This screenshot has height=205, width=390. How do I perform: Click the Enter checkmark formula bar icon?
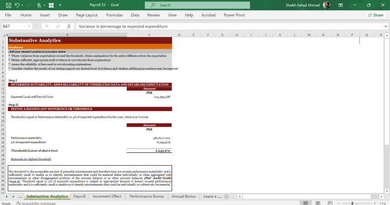click(58, 26)
